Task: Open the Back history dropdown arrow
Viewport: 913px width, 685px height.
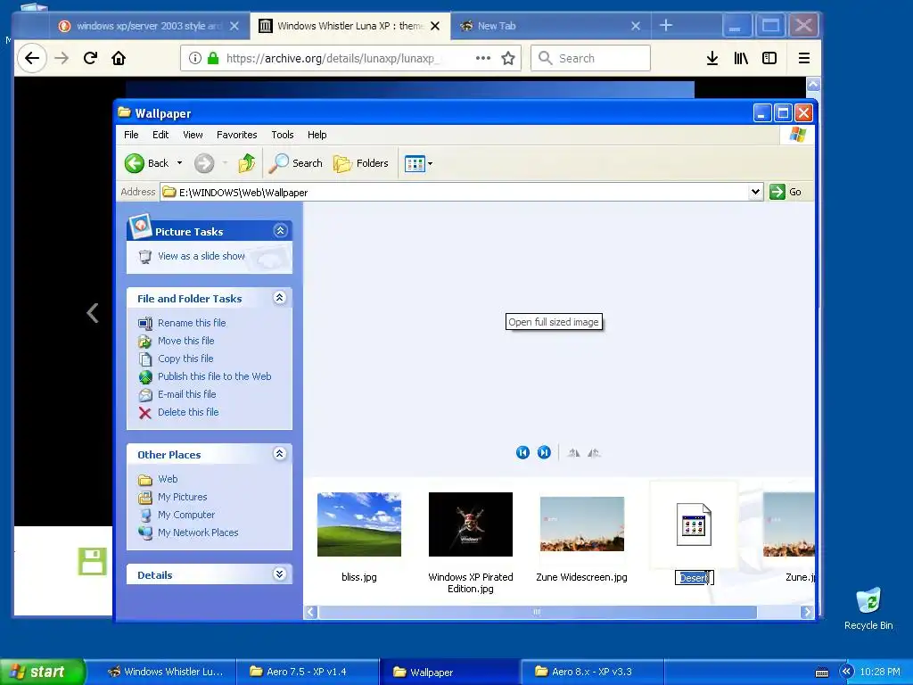Action: pos(179,163)
